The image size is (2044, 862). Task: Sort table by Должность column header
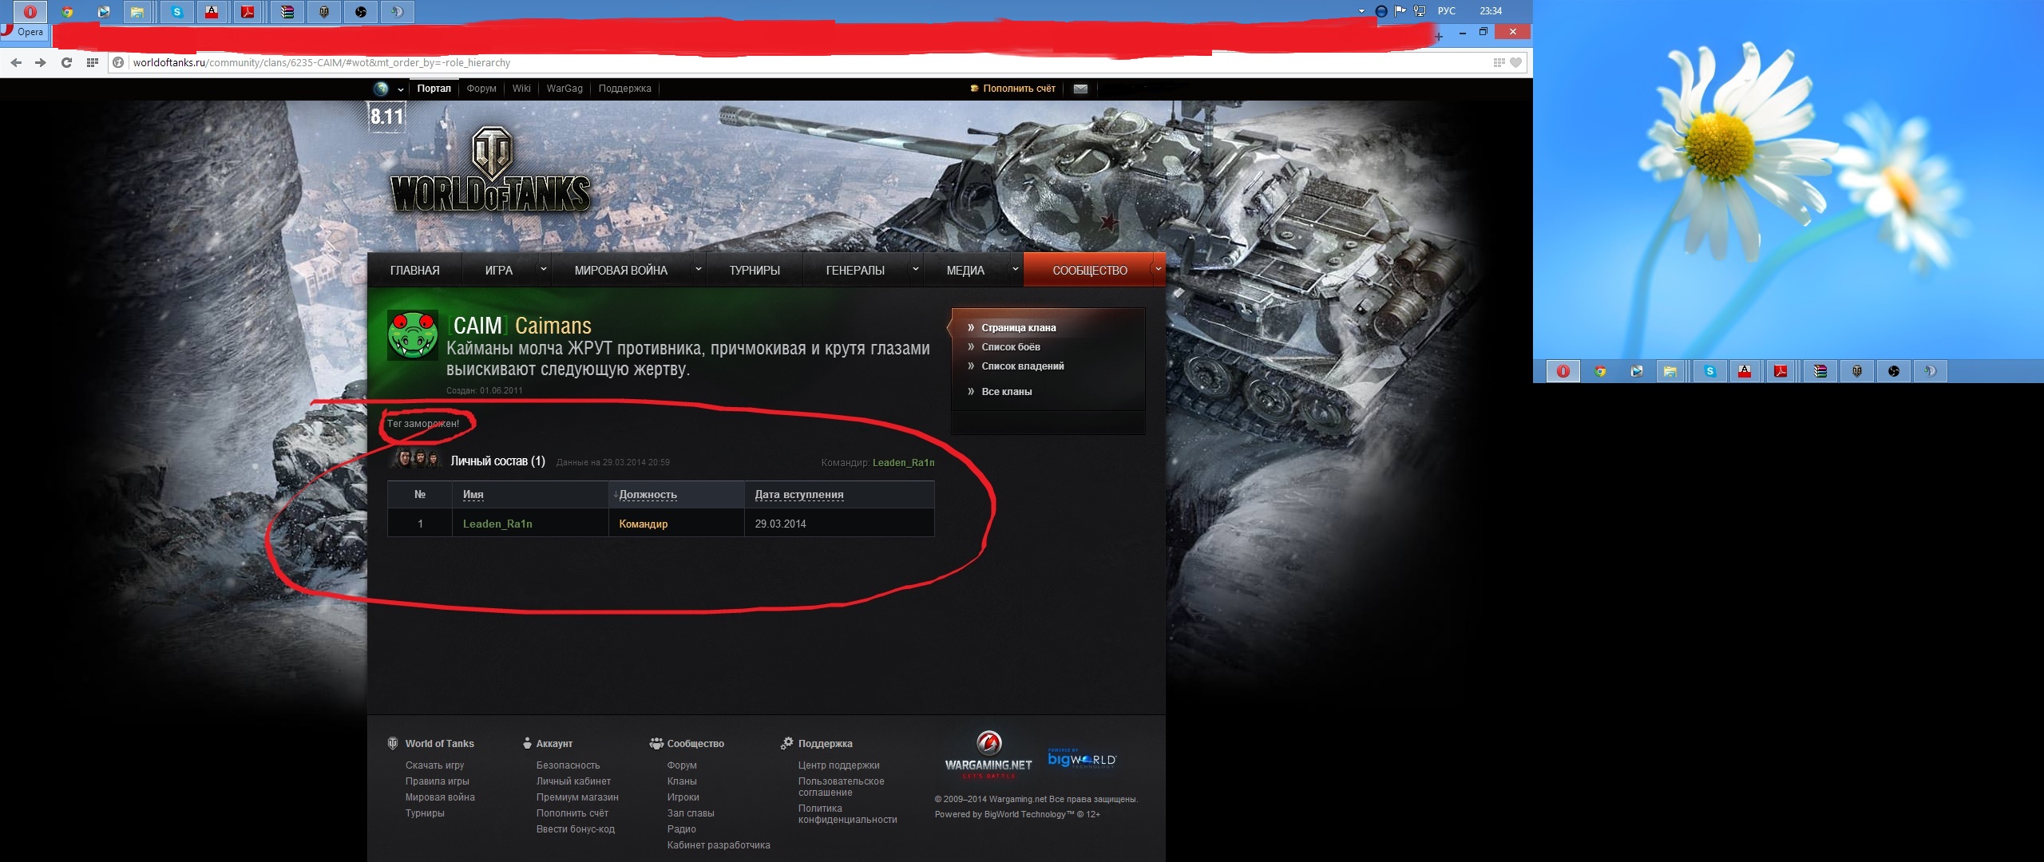[648, 495]
